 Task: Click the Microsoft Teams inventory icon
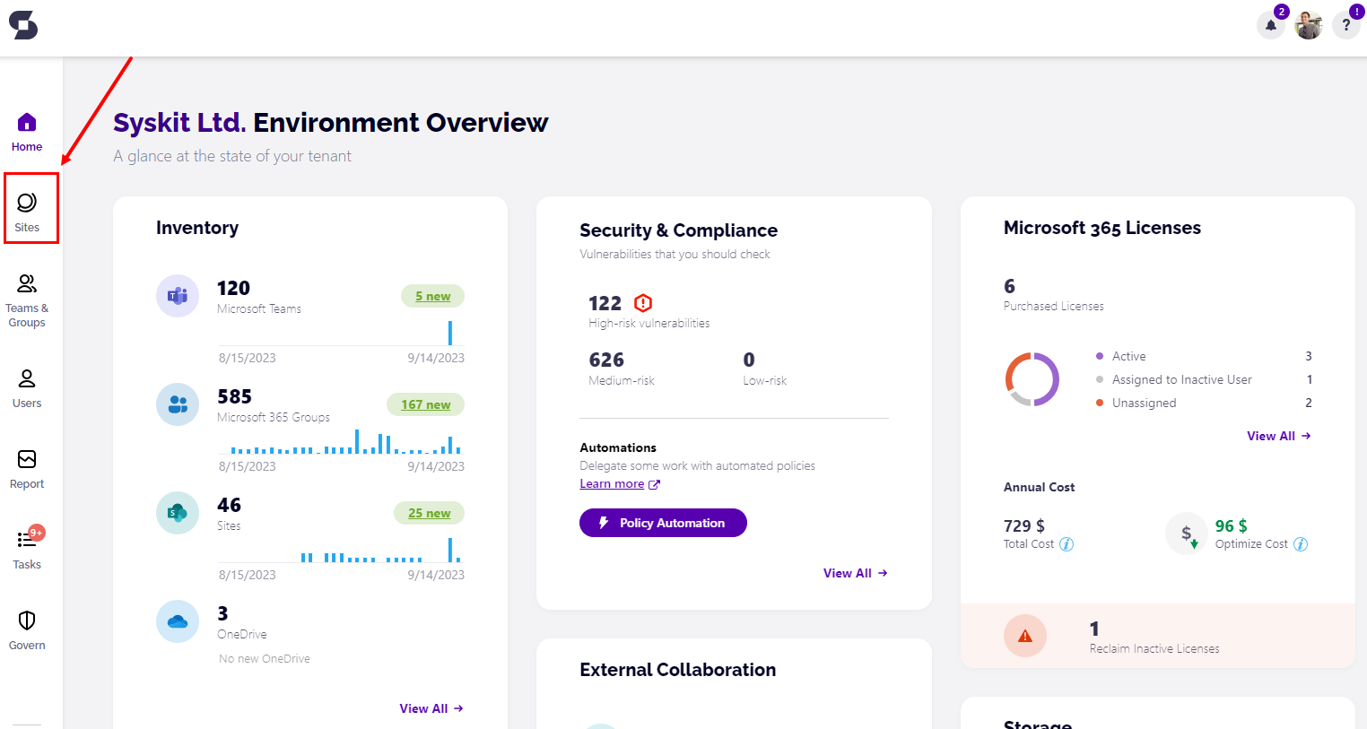coord(178,296)
